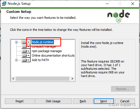Select the Add to PATH tree item
Viewport: 140px width, 109px height.
(x=40, y=60)
